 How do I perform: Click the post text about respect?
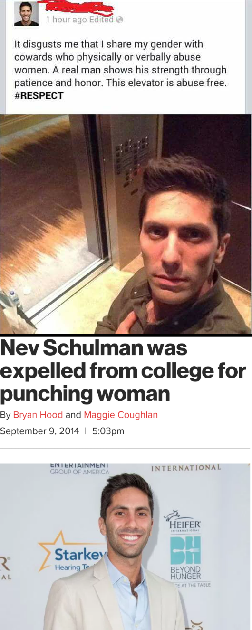click(x=120, y=70)
